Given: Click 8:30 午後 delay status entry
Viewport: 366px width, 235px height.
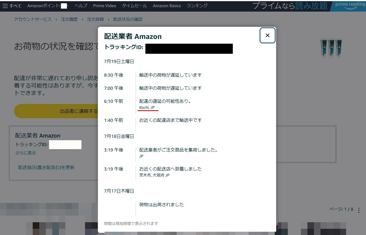Looking at the screenshot, I should click(170, 75).
